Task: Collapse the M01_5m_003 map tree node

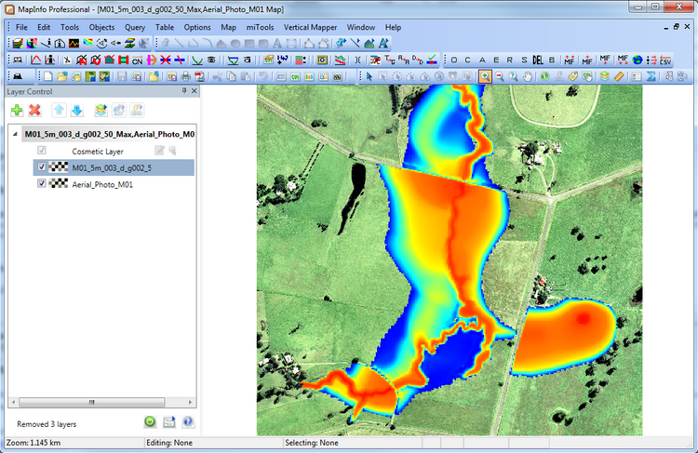Action: click(x=14, y=134)
